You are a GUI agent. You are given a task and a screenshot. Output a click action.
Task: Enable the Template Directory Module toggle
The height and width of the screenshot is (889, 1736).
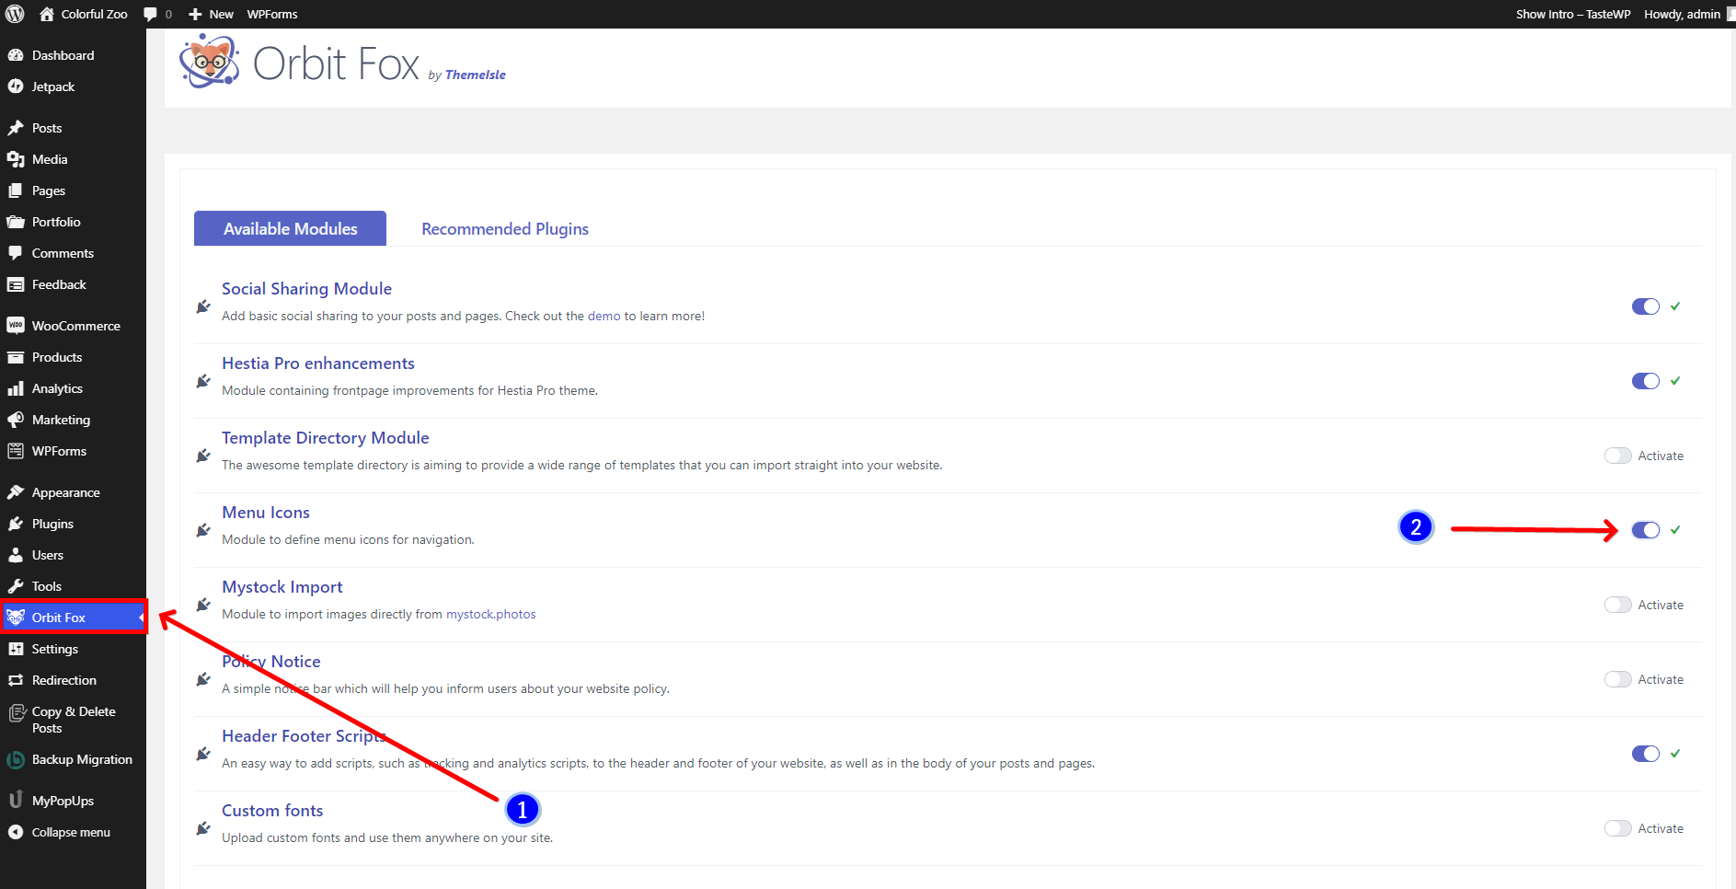click(1617, 456)
